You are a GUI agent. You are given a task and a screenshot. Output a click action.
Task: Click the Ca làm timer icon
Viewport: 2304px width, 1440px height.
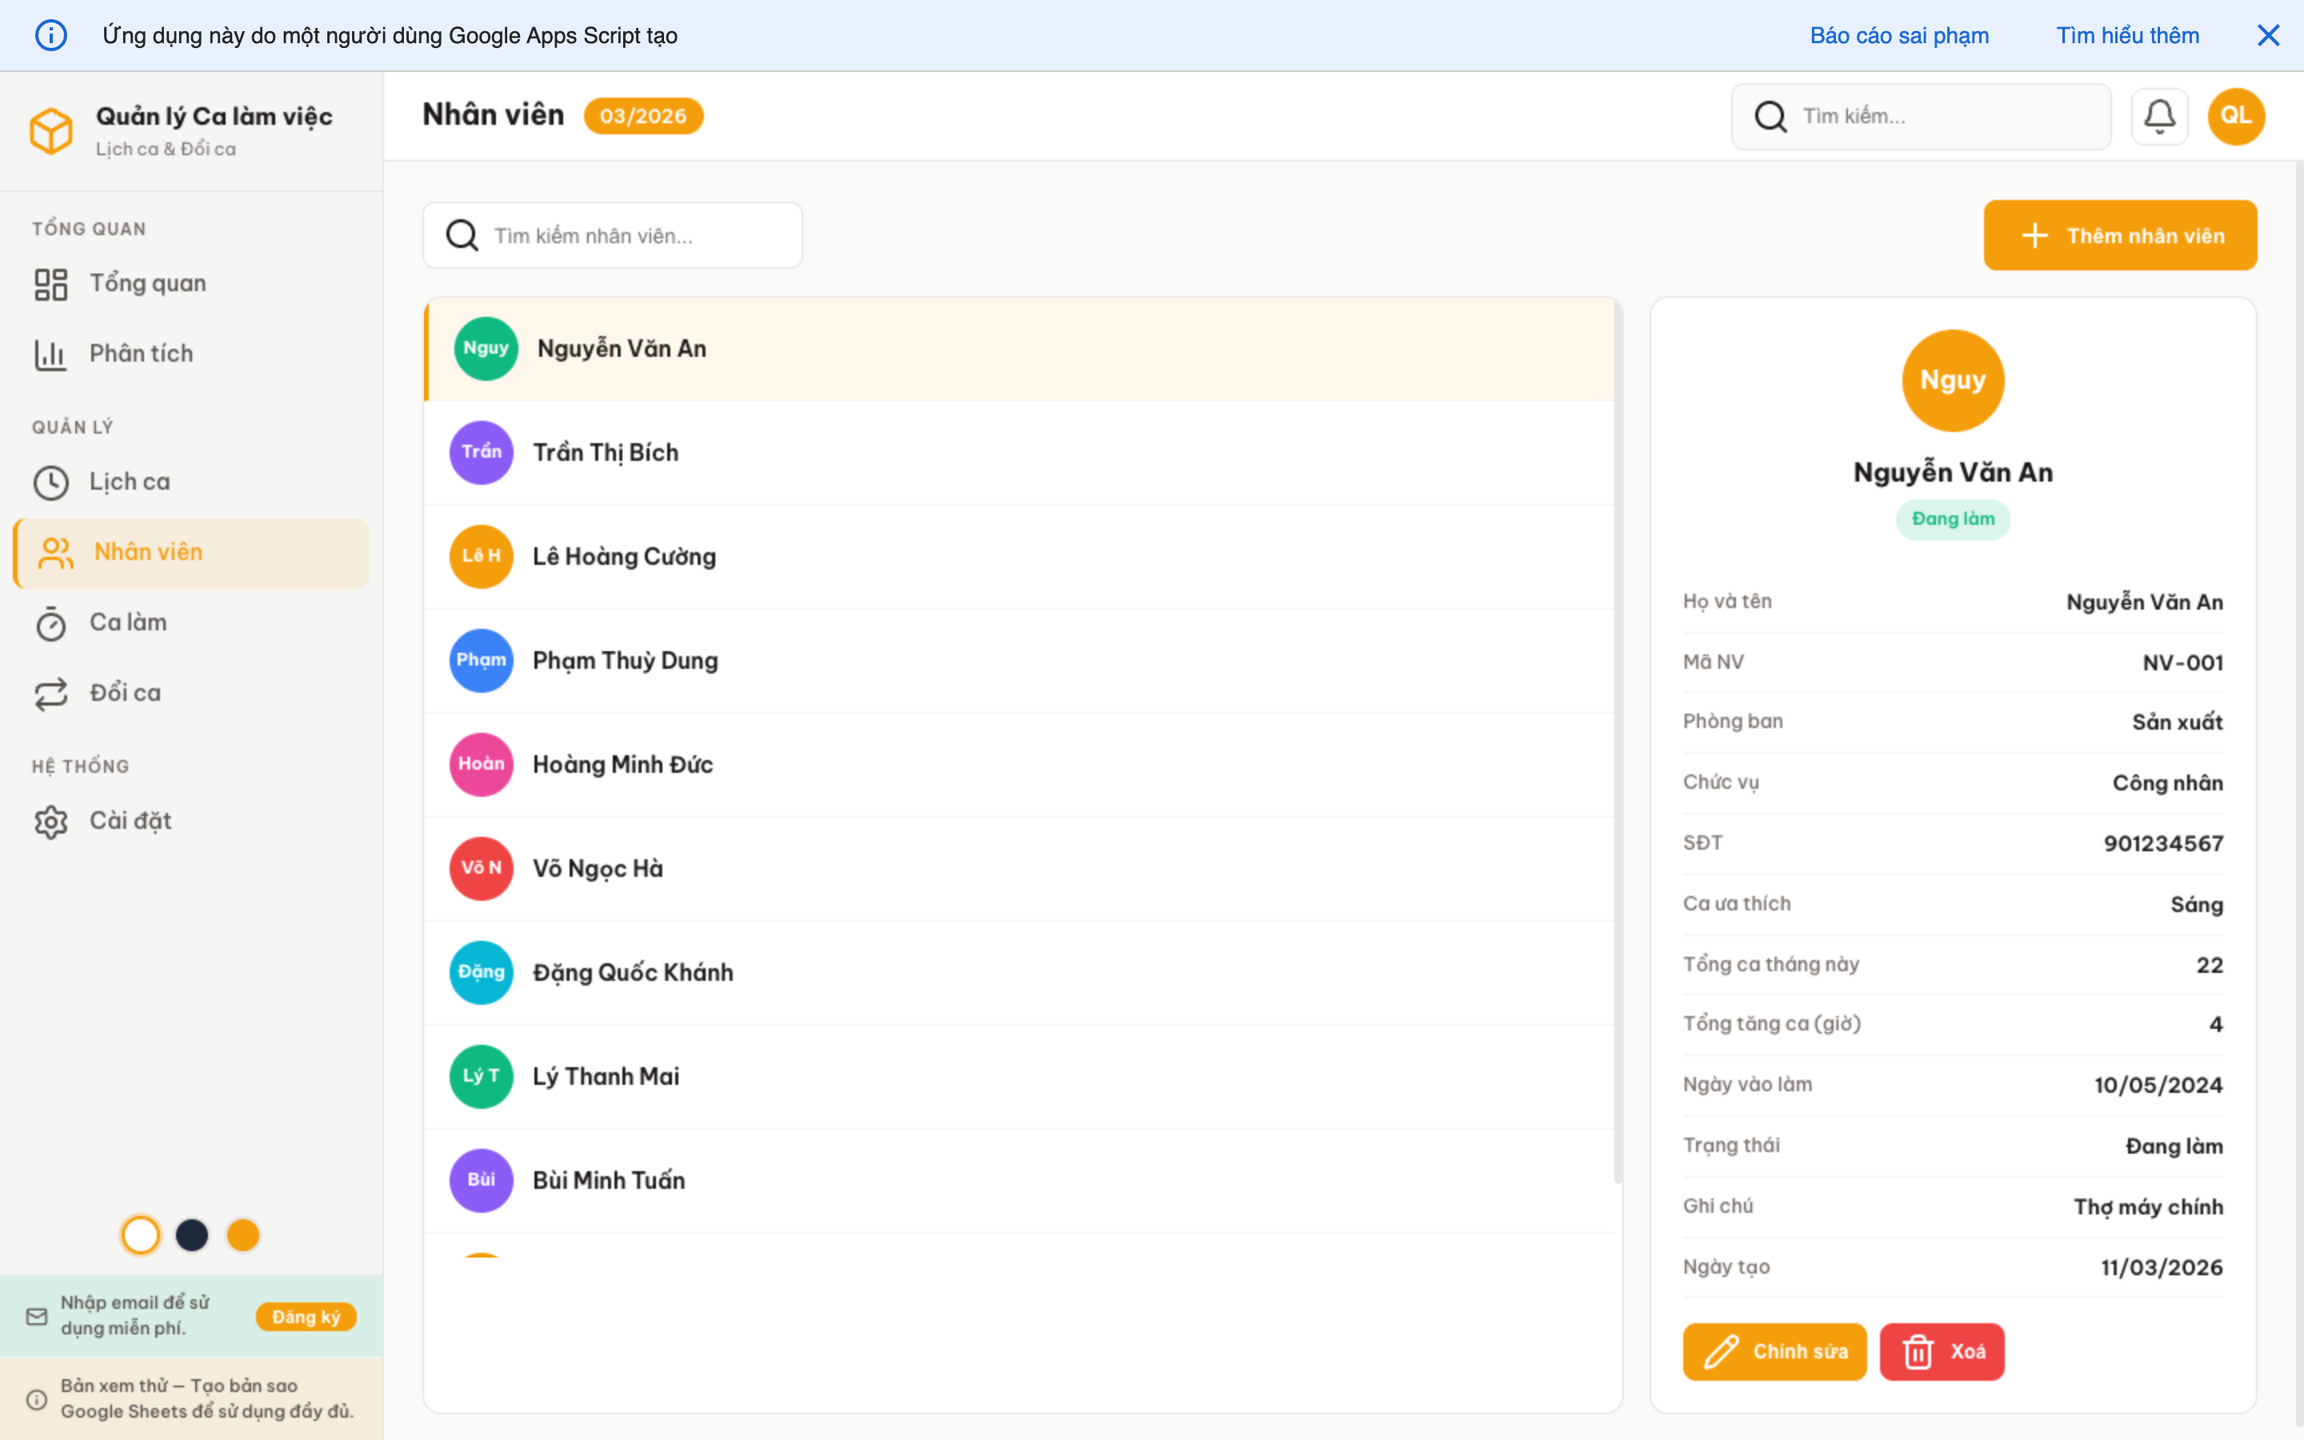(x=50, y=623)
